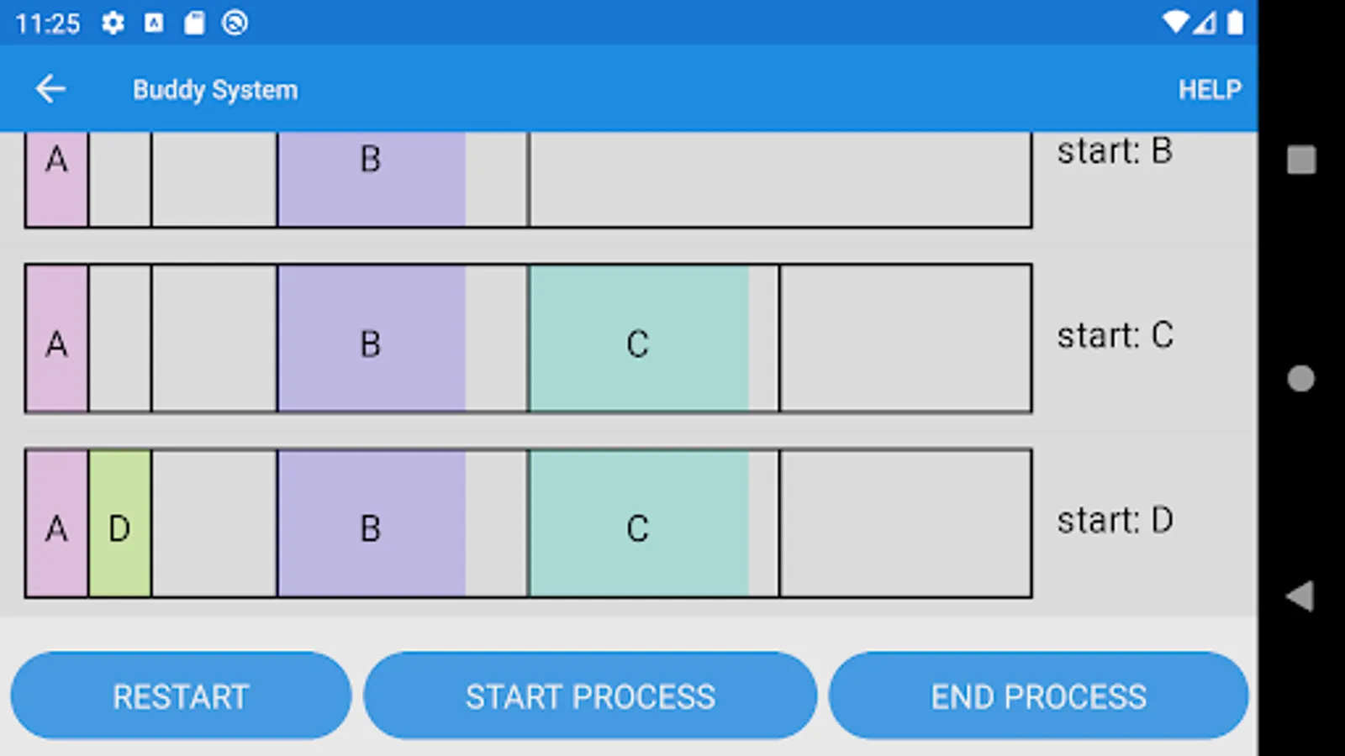Tap the Wi-Fi signal status icon
This screenshot has height=756, width=1345.
point(1175,23)
